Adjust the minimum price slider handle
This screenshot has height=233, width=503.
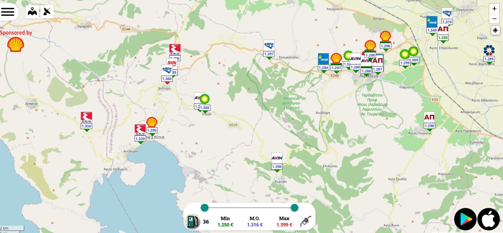[205, 208]
